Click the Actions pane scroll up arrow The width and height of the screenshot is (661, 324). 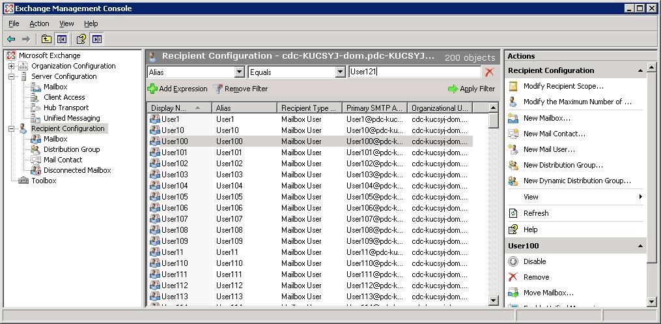651,67
